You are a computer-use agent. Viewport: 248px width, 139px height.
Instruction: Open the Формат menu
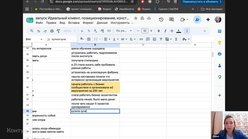click(88, 23)
